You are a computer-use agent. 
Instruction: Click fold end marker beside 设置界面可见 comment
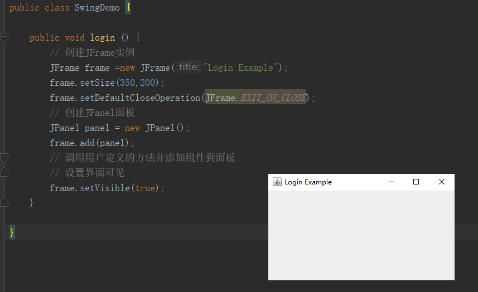pos(4,173)
